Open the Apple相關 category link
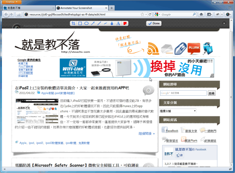The image size is (235, 173). (47, 93)
